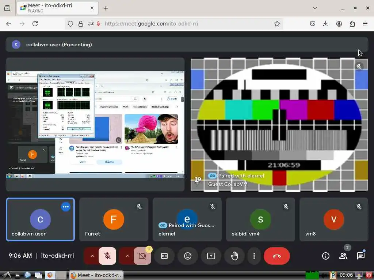Viewport: 374px width, 280px height.
Task: Click the Firefox launcher in taskbar
Action: click(x=50, y=275)
